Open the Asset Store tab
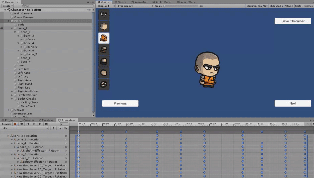The width and height of the screenshot is (314, 178). coord(186,2)
